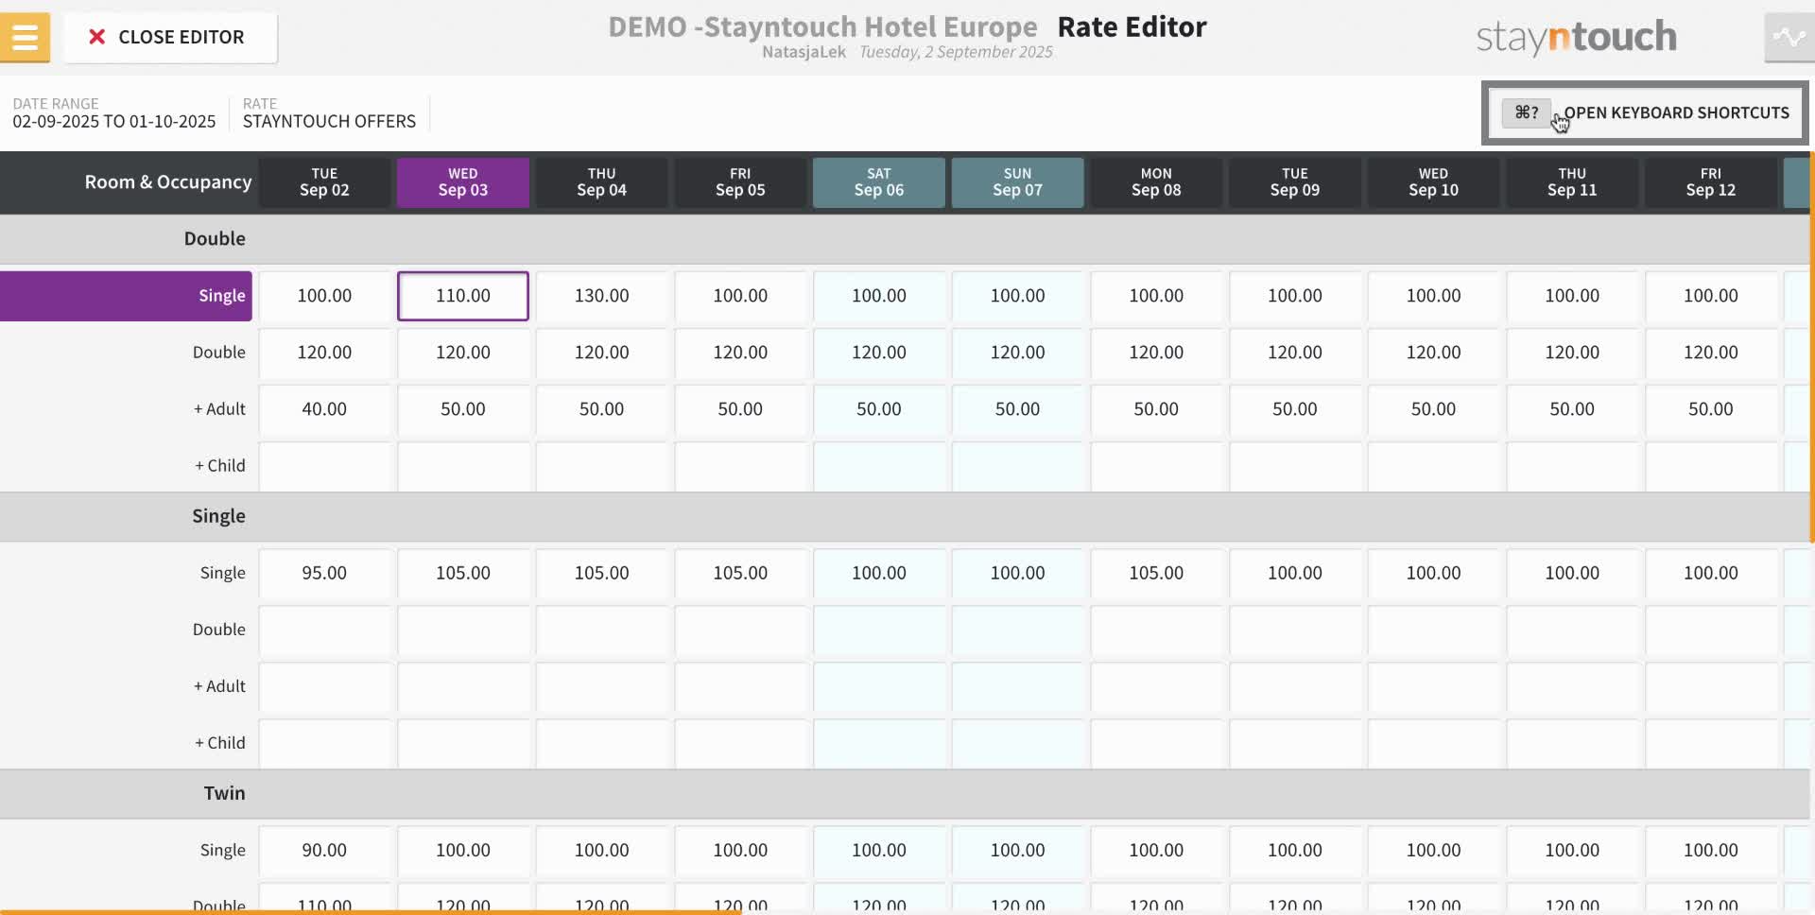Edit Double room Single rate 130.00 on Sep 04
The image size is (1815, 915).
(x=602, y=296)
